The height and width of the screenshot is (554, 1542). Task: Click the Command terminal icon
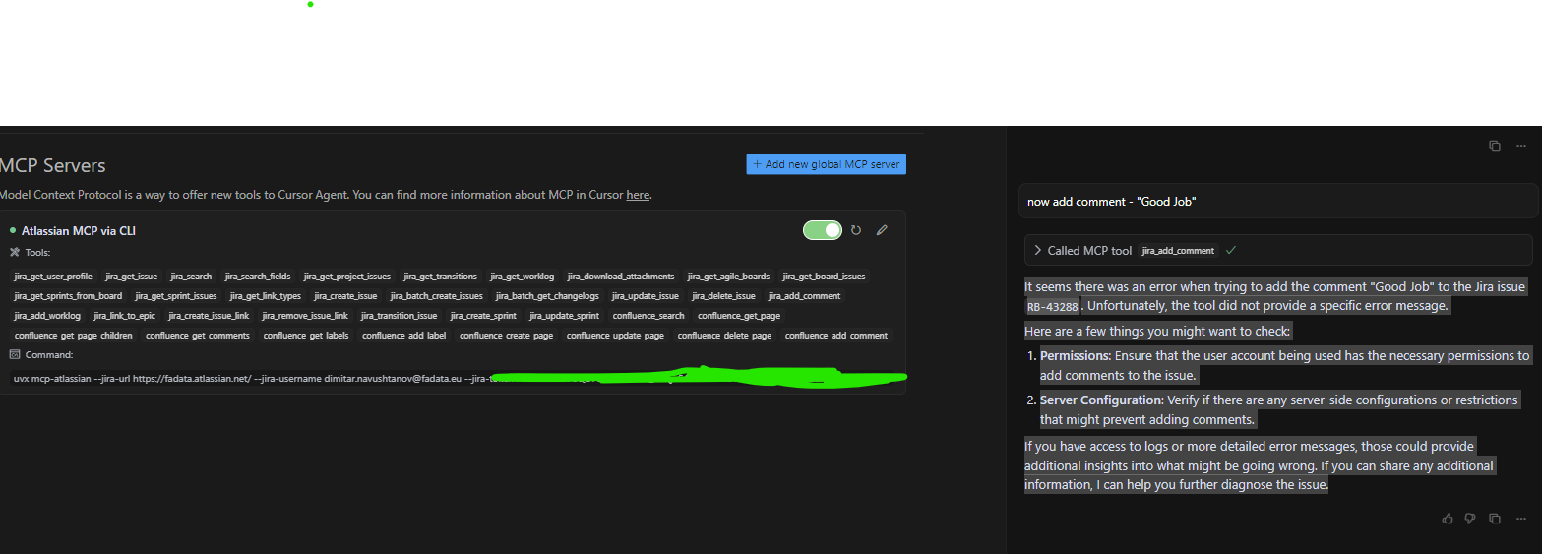tap(14, 354)
